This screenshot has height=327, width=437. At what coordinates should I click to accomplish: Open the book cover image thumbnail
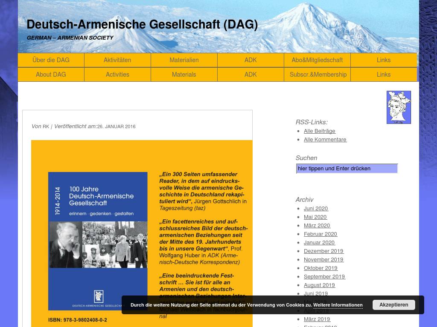click(x=98, y=241)
